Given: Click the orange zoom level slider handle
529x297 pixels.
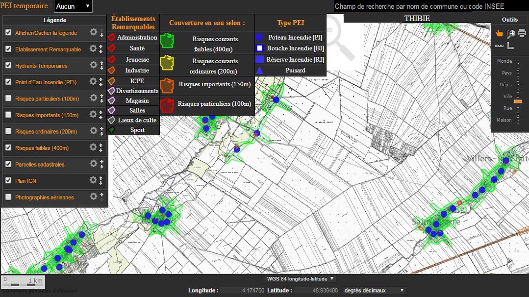Looking at the screenshot, I should pyautogui.click(x=518, y=101).
